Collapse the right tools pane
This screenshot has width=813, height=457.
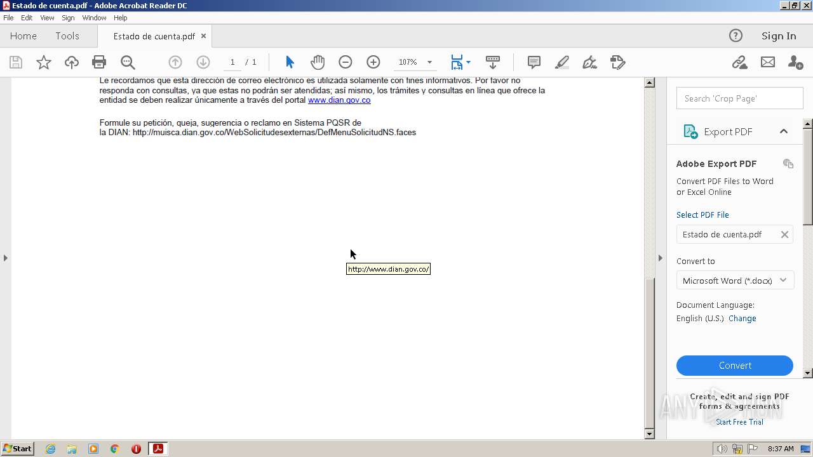click(x=661, y=258)
